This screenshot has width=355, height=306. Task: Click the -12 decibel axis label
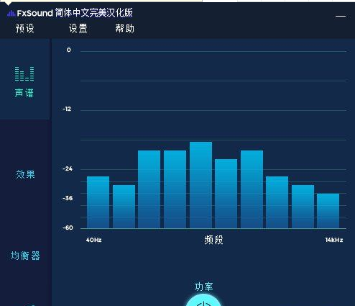coord(67,109)
